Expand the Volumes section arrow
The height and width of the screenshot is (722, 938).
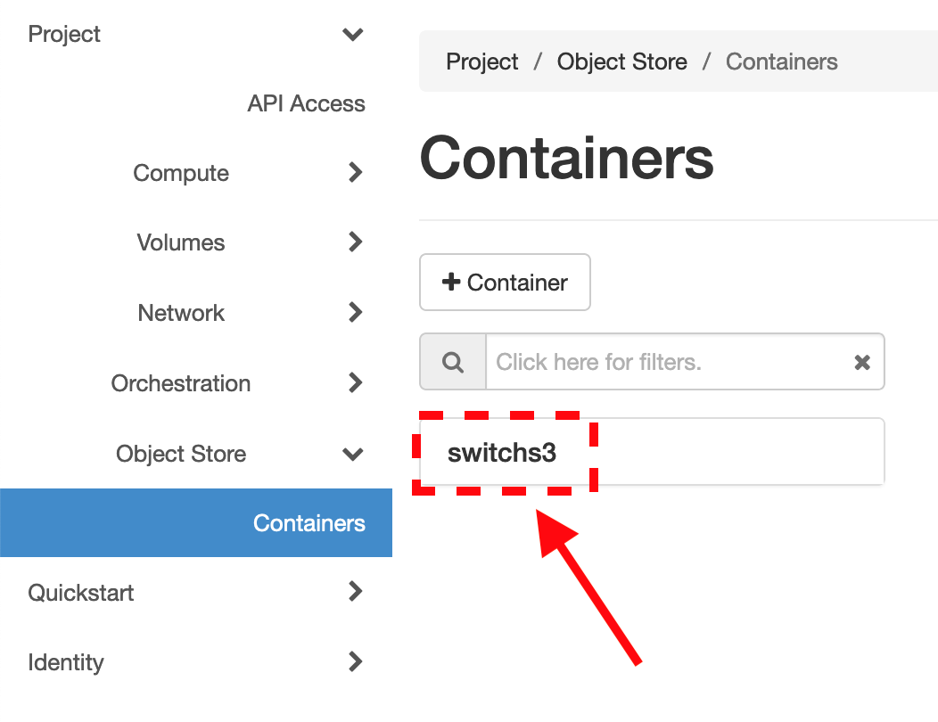356,242
